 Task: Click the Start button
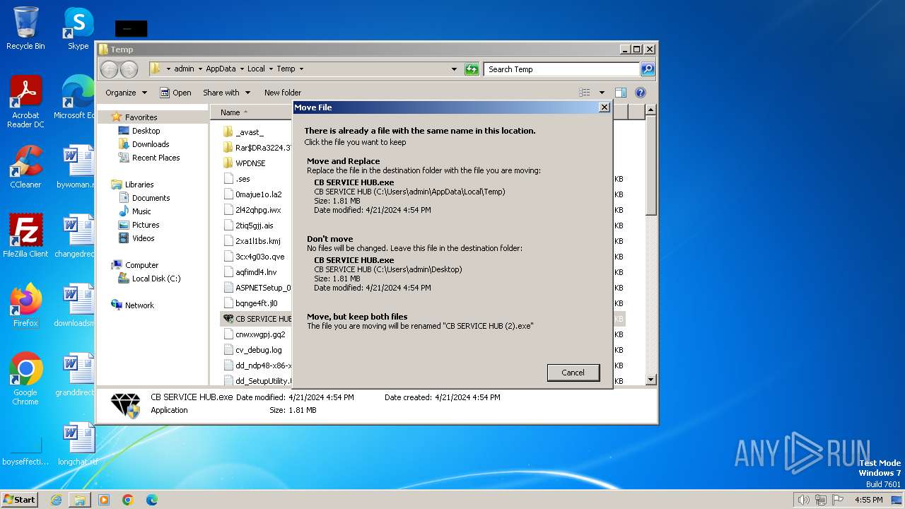point(20,500)
